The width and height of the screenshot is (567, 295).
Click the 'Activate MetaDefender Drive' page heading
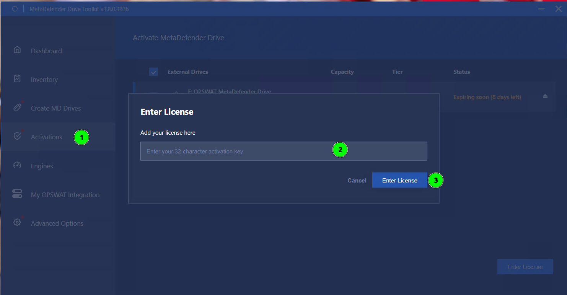(178, 38)
